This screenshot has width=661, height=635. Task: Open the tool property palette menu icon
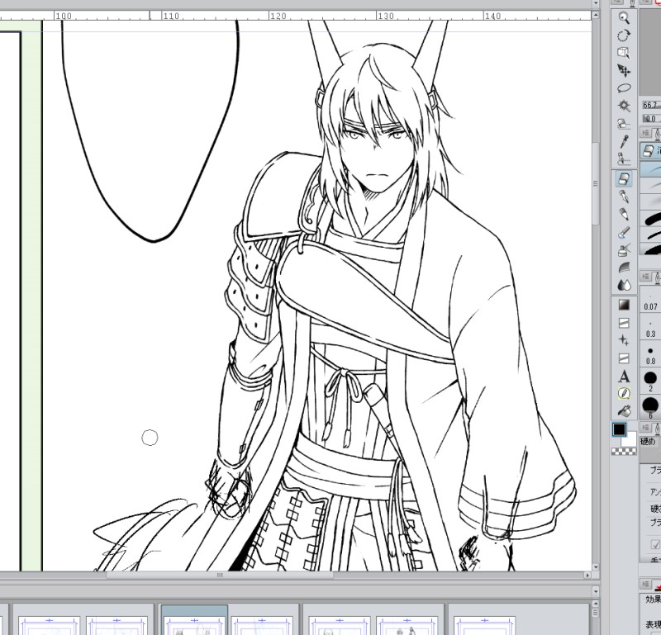pyautogui.click(x=646, y=428)
